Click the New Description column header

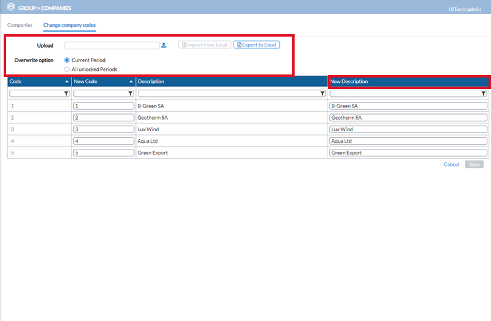[x=409, y=81]
